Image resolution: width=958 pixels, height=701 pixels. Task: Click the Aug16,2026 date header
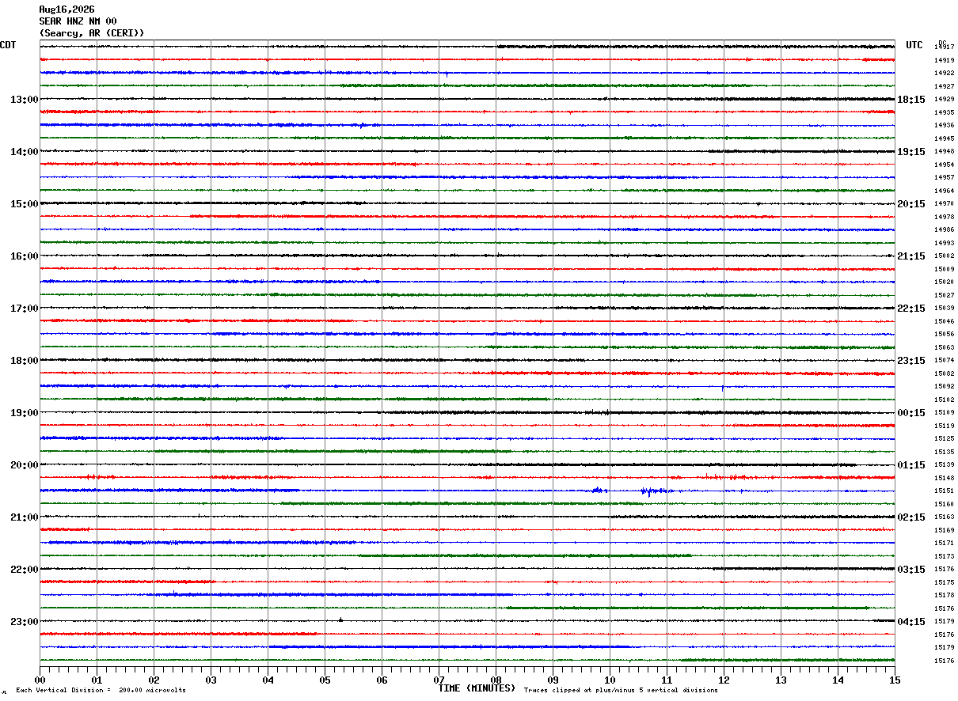(x=67, y=9)
